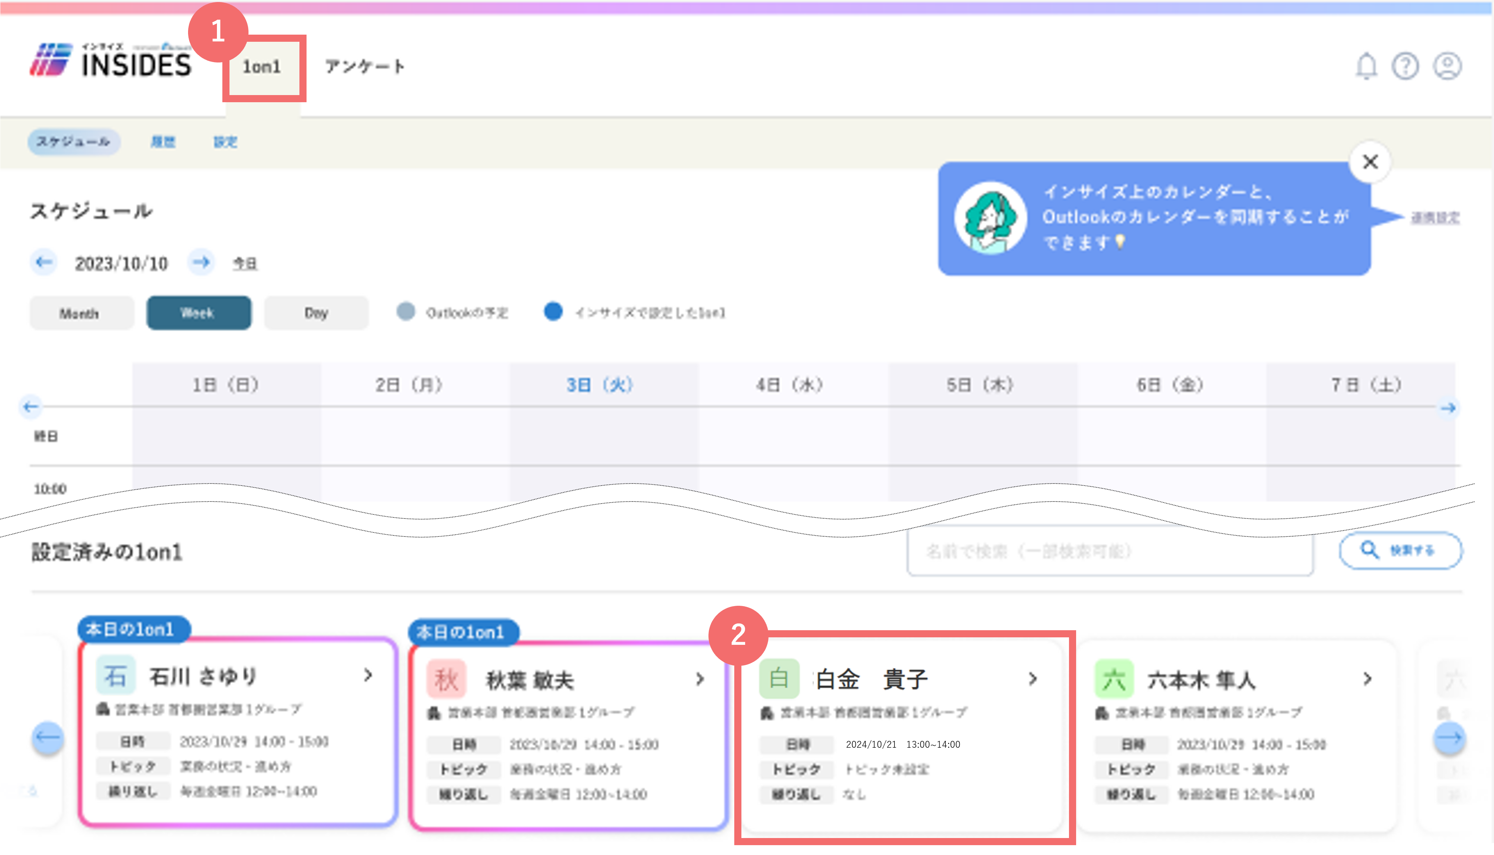The image size is (1494, 855).
Task: Click department icon on 六本木 隼人 card
Action: point(1102,713)
